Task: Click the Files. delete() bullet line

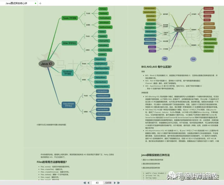Action: [x=55, y=174]
